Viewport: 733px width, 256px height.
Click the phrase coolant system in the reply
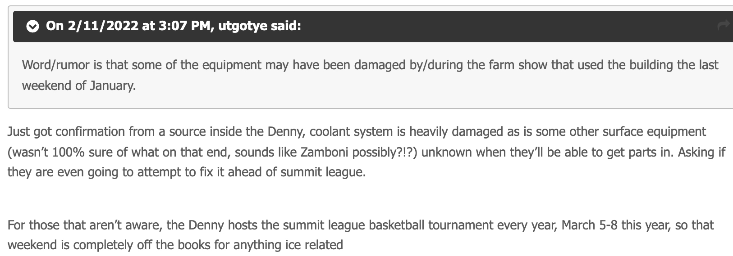coord(356,132)
